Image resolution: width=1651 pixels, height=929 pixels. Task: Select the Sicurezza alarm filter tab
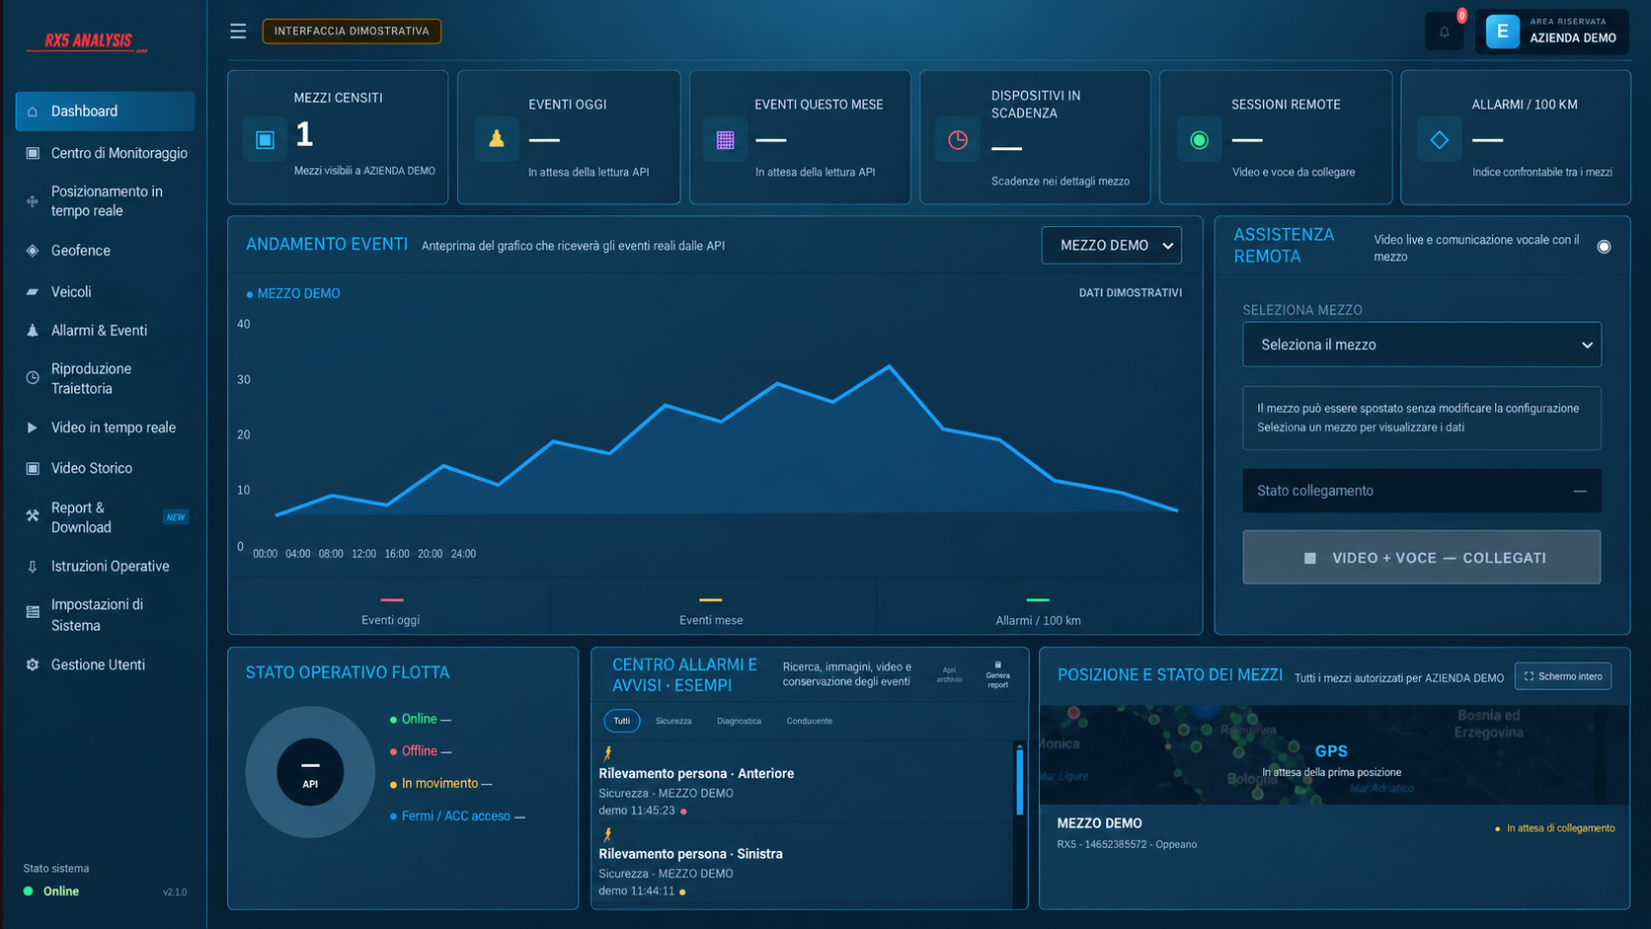pyautogui.click(x=673, y=721)
